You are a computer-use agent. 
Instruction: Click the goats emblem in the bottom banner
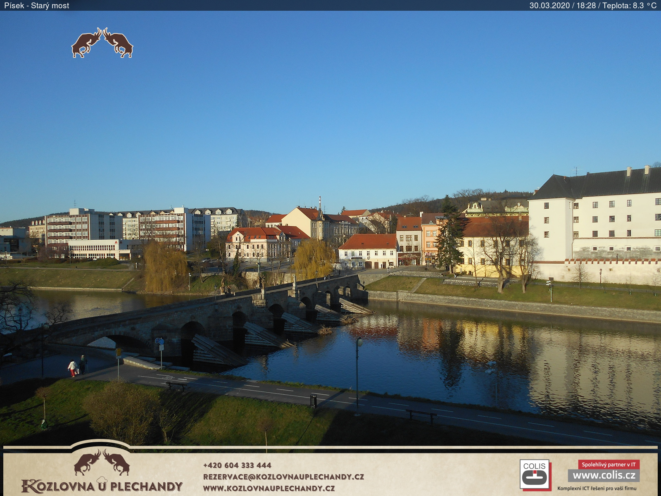click(102, 463)
